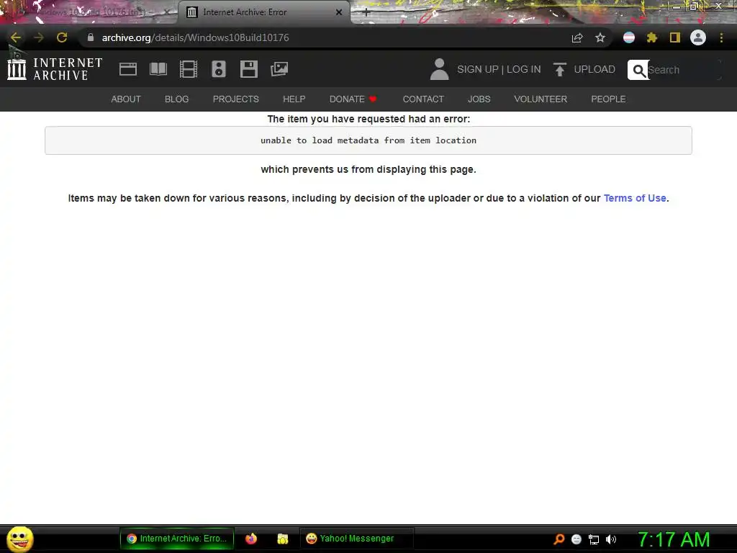Open the Chrome three-dot menu
The width and height of the screenshot is (737, 553).
click(721, 37)
